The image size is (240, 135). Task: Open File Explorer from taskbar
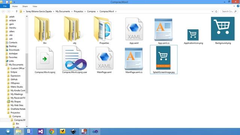(18, 132)
